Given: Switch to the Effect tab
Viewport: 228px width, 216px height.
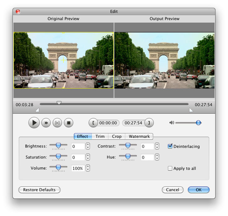Looking at the screenshot, I should pyautogui.click(x=83, y=137).
